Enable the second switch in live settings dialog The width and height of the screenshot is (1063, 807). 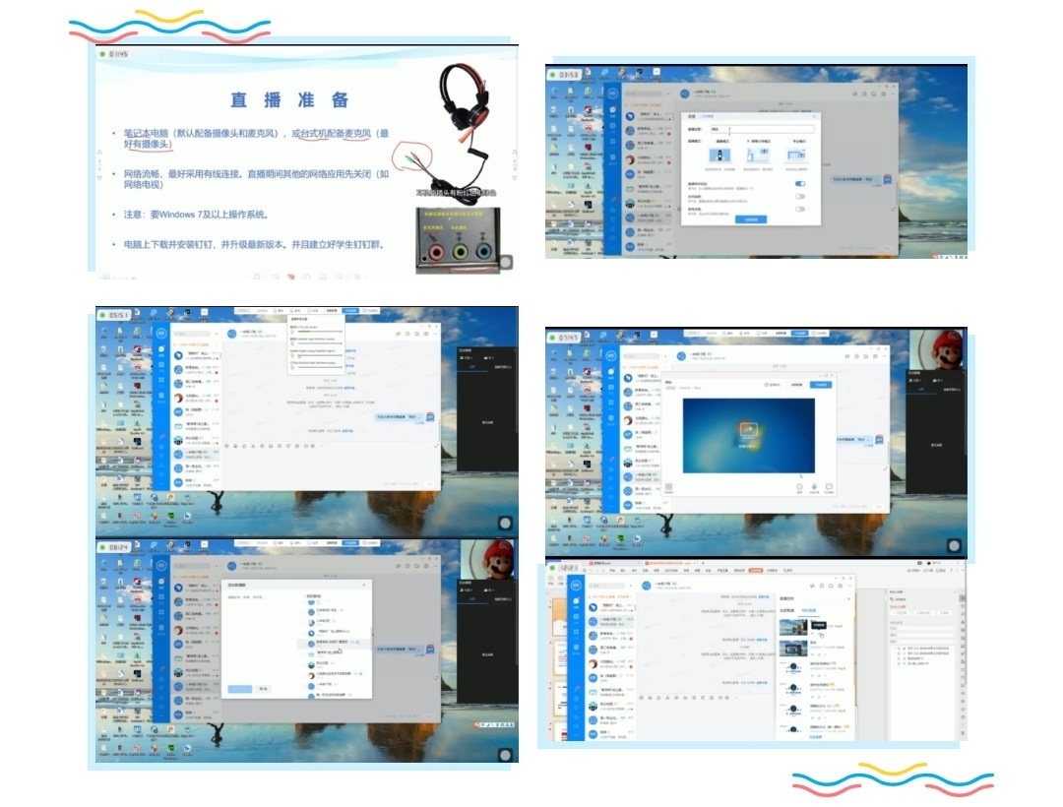[x=799, y=196]
